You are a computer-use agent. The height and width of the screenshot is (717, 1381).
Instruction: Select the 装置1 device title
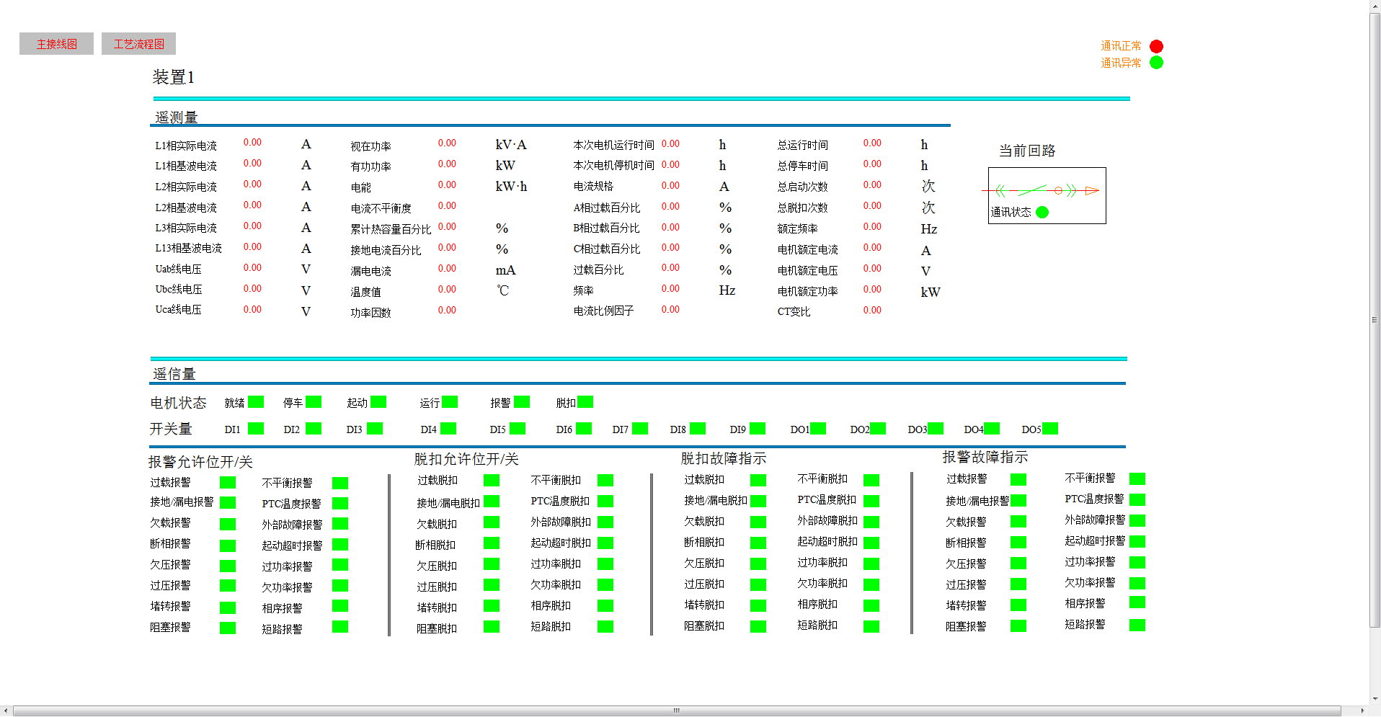point(171,76)
